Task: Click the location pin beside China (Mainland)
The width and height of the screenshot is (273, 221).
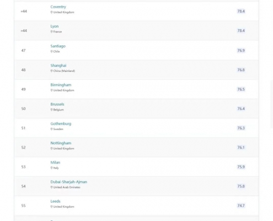Action: 51,71
